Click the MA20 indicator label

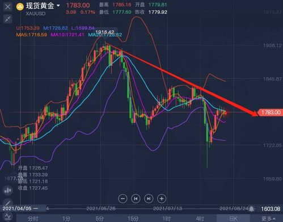[x=105, y=35]
